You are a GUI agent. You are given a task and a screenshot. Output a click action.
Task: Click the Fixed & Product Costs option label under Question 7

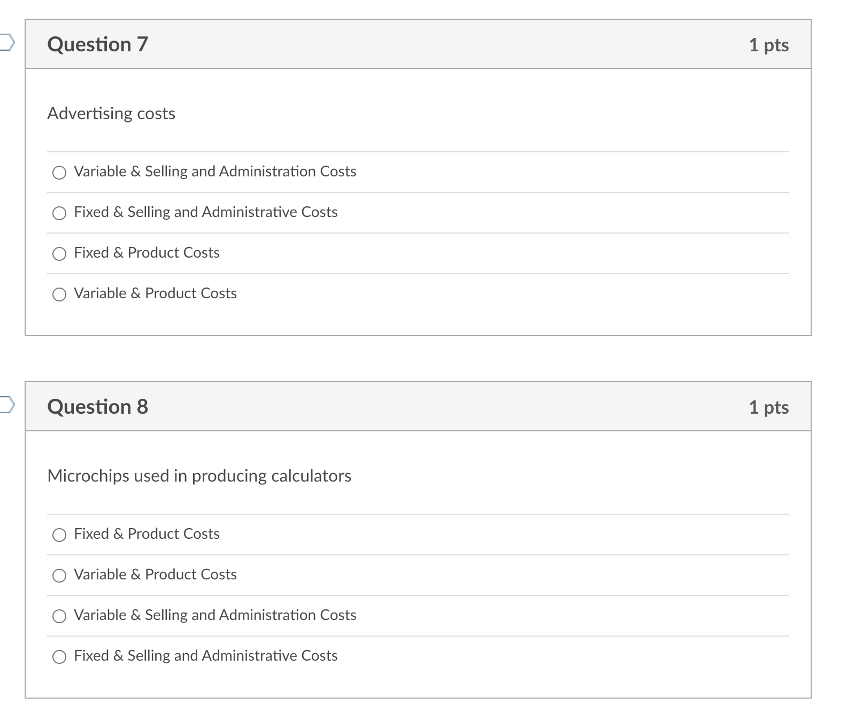(146, 253)
